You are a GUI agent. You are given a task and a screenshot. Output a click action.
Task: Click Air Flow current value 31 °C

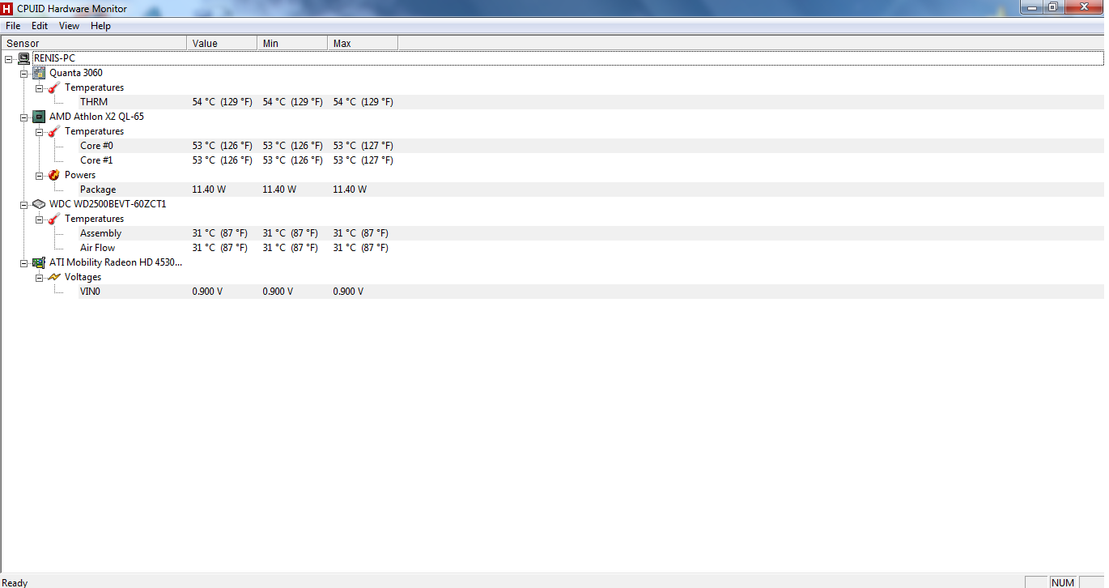tap(219, 248)
